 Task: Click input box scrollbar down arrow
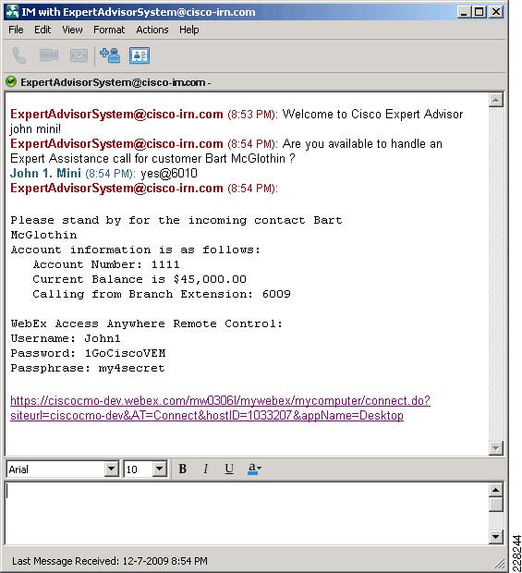tap(496, 536)
